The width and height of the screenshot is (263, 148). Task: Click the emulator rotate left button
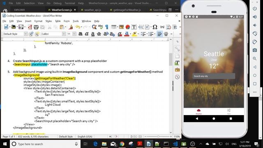coord(255,34)
